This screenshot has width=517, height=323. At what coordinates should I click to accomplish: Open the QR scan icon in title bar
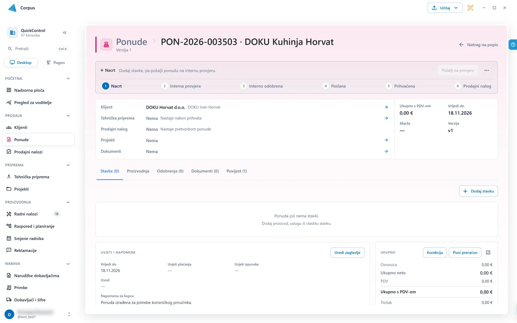[470, 8]
